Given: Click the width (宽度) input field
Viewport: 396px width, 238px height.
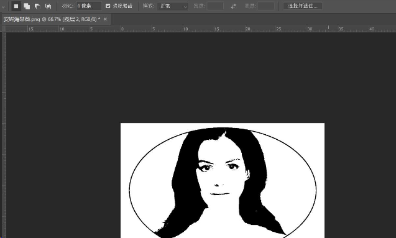Looking at the screenshot, I should coord(215,6).
